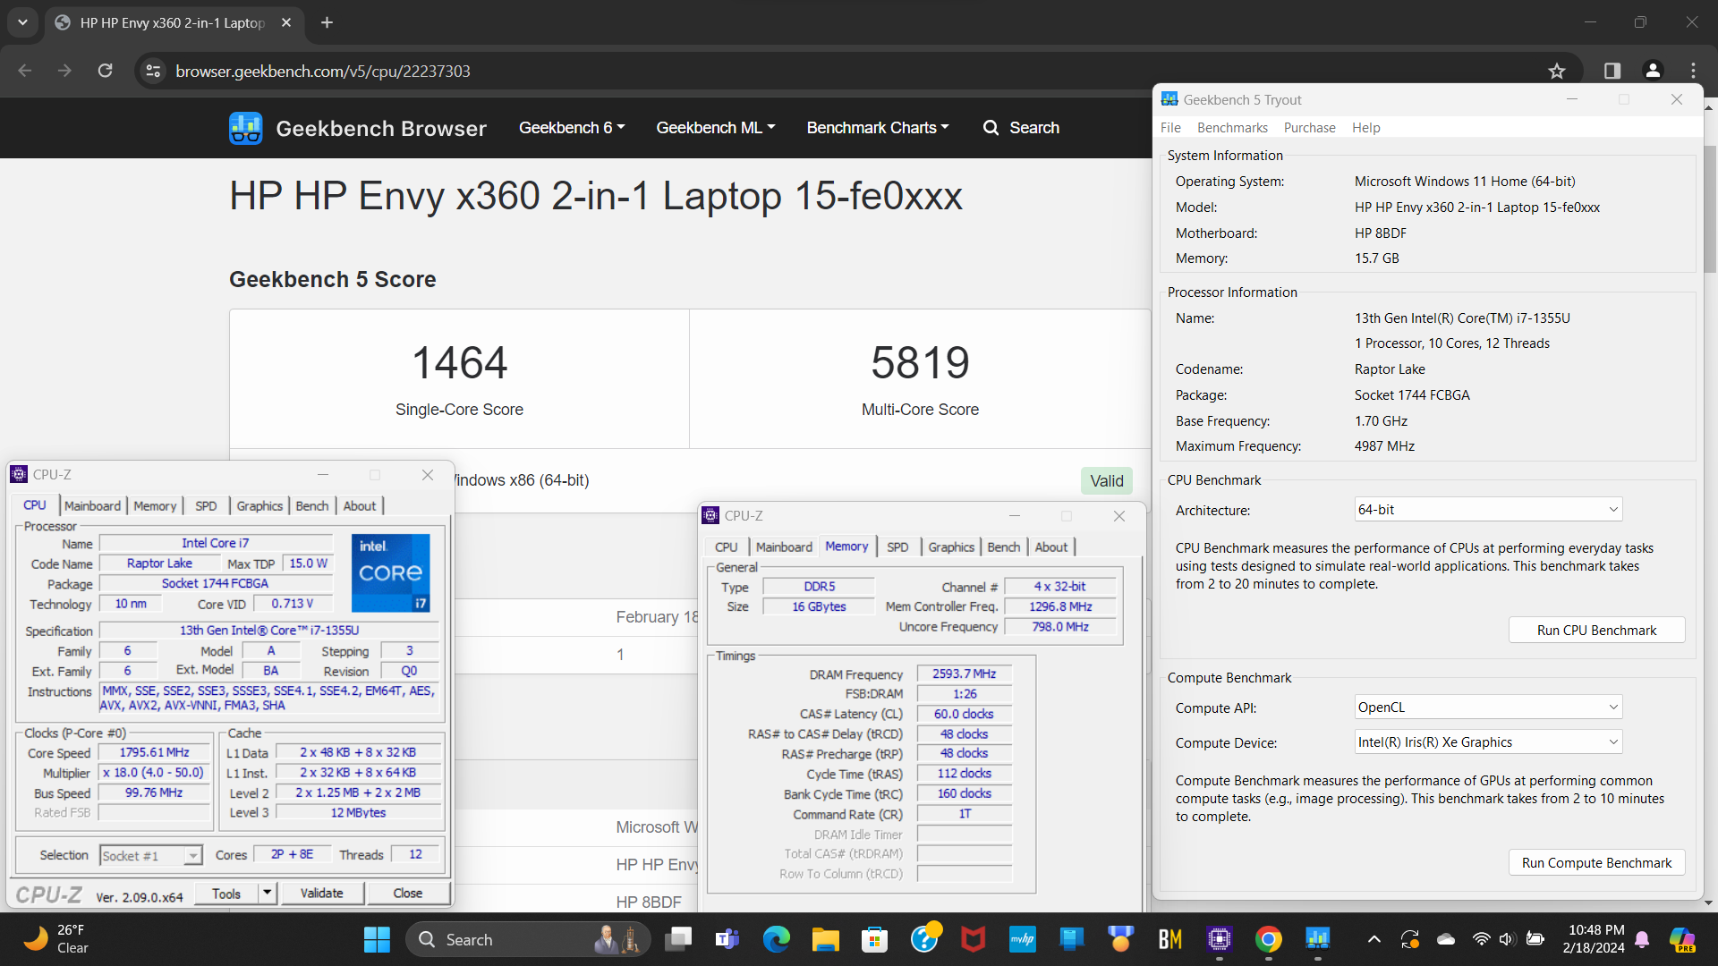Click Close button in left CPU-Z

407,894
